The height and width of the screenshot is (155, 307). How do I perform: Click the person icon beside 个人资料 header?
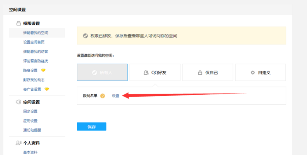click(18, 143)
